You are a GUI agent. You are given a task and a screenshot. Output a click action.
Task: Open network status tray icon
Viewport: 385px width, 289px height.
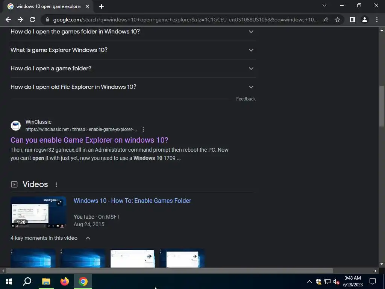pyautogui.click(x=327, y=281)
